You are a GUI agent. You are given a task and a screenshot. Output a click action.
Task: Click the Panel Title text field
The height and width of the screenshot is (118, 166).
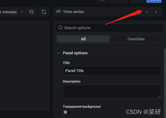[112, 71]
